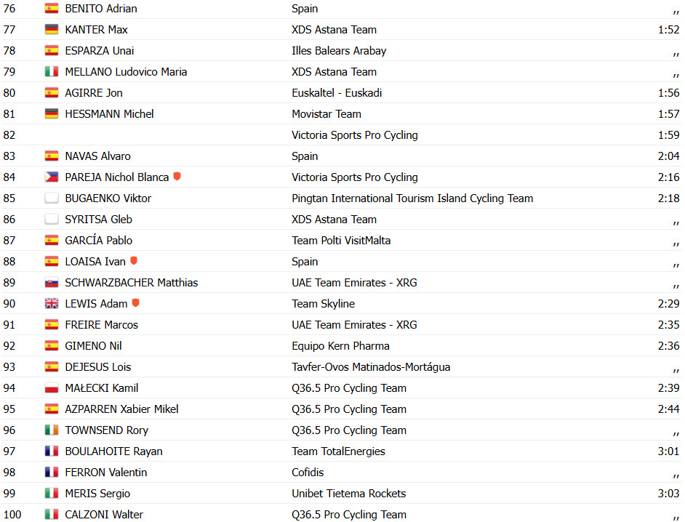685x522 pixels.
Task: Click the Philippines flag beside PAREJA Nichol Blanca
Action: pos(52,177)
